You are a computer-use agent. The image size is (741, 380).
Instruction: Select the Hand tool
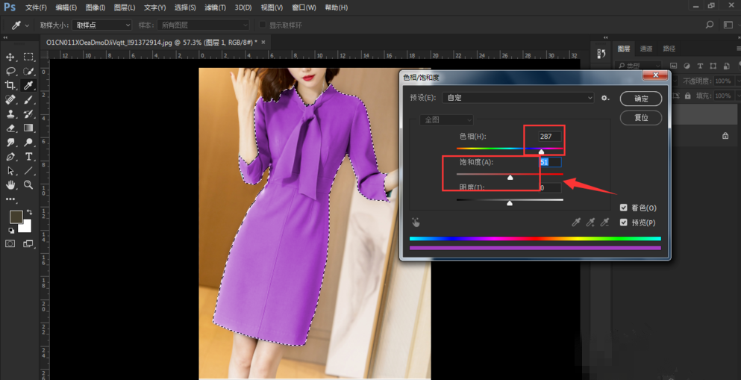[11, 185]
